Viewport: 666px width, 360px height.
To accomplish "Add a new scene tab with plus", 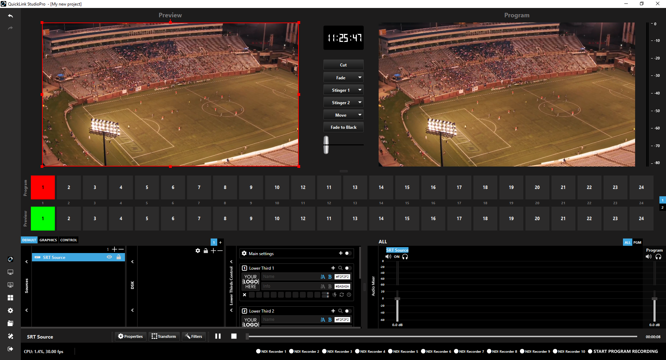I will point(220,242).
